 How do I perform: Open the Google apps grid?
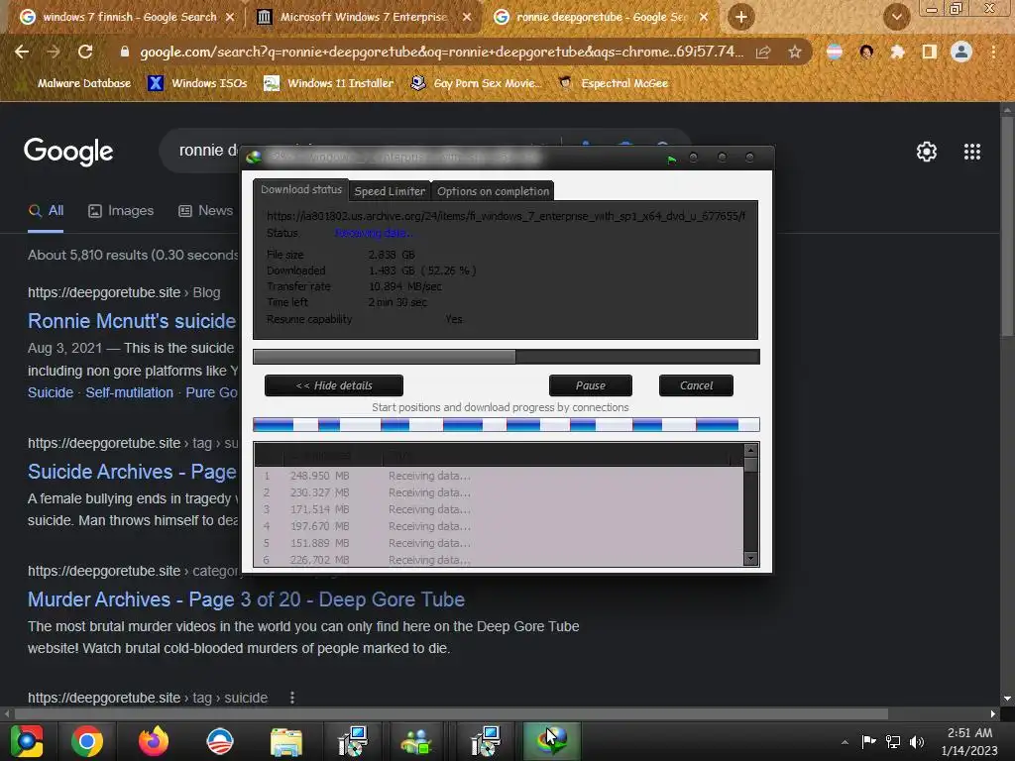(972, 152)
